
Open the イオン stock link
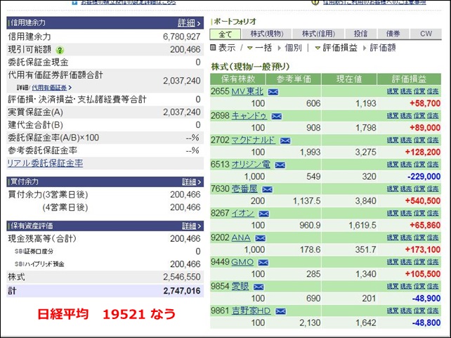243,213
